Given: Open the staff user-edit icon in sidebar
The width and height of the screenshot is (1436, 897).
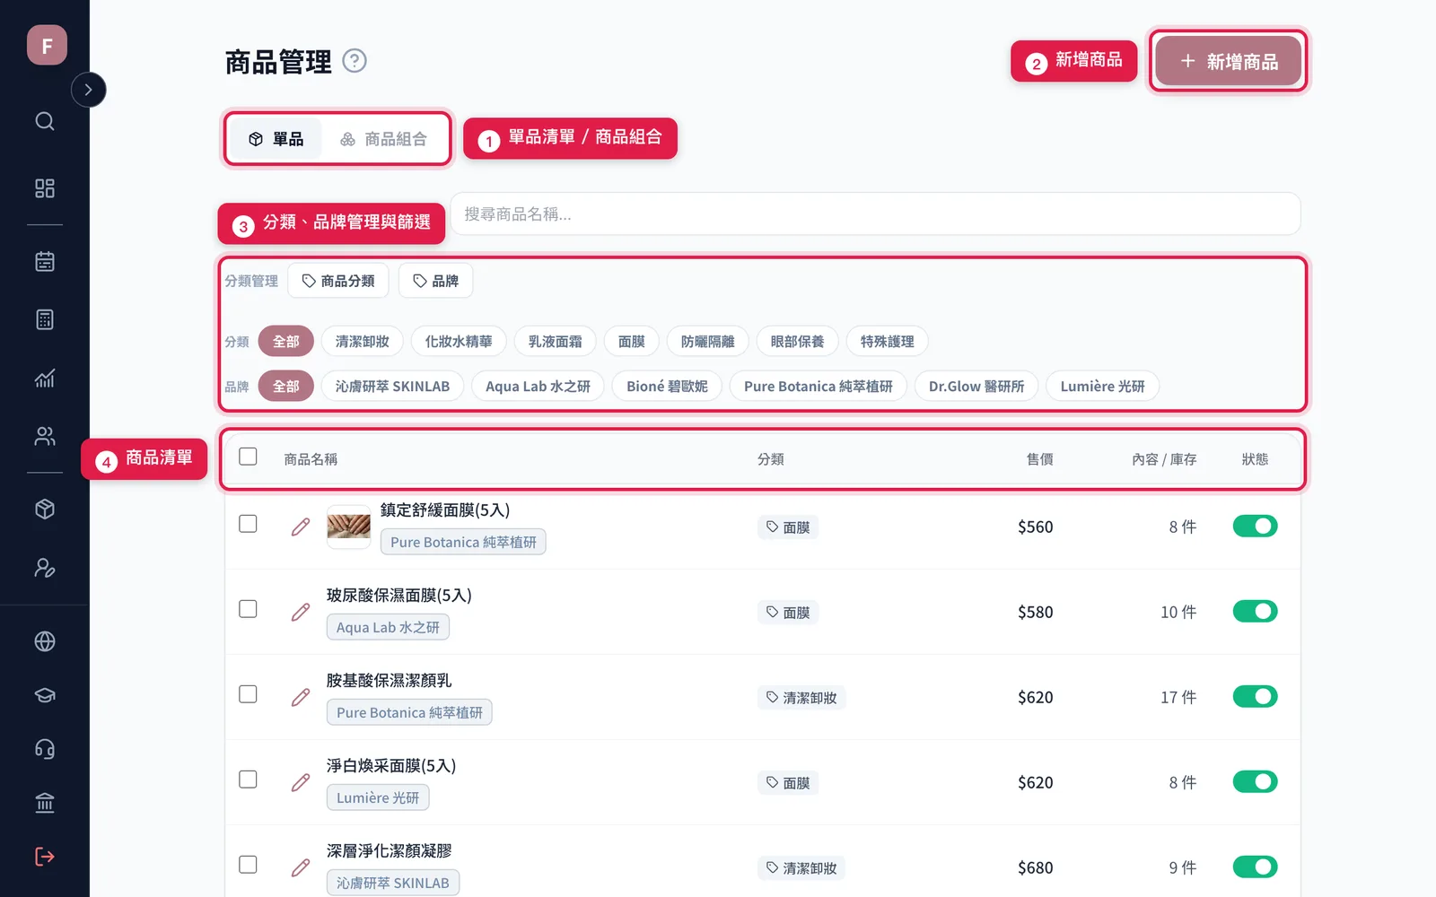Looking at the screenshot, I should pyautogui.click(x=45, y=568).
